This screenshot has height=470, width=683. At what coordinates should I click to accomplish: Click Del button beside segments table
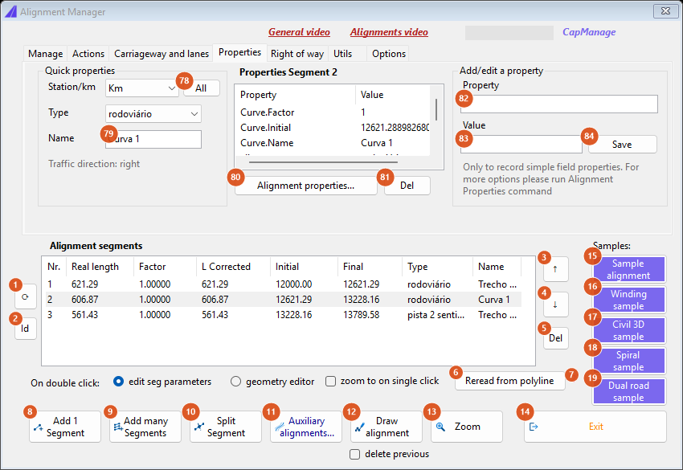pos(555,338)
